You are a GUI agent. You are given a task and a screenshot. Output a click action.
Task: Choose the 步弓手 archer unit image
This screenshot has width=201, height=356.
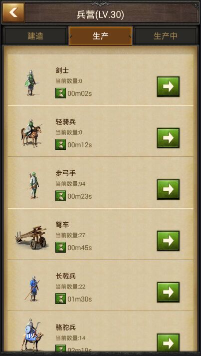tap(34, 186)
